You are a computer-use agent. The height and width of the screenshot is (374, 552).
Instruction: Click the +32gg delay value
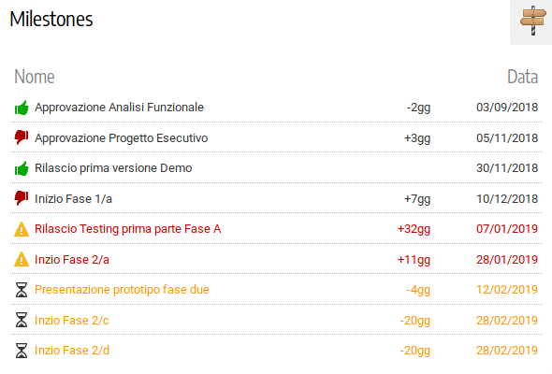[x=414, y=229]
